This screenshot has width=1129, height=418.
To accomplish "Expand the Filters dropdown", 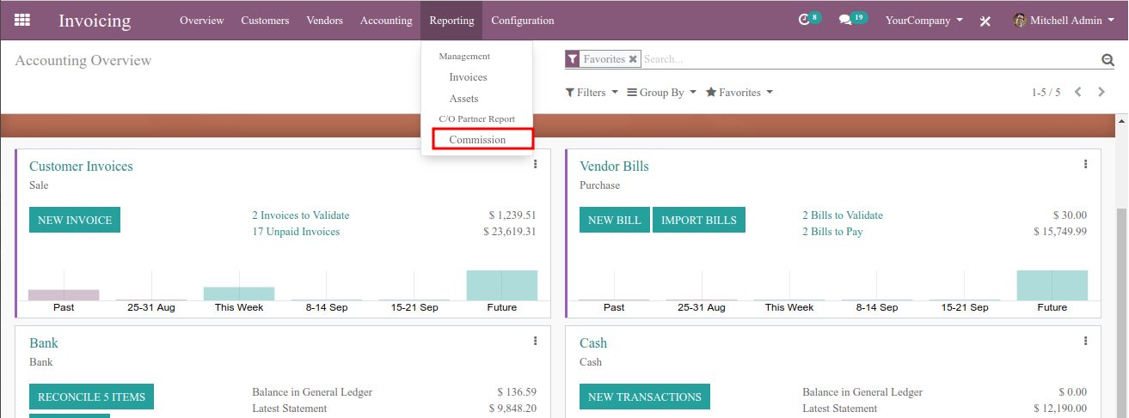I will coord(592,92).
